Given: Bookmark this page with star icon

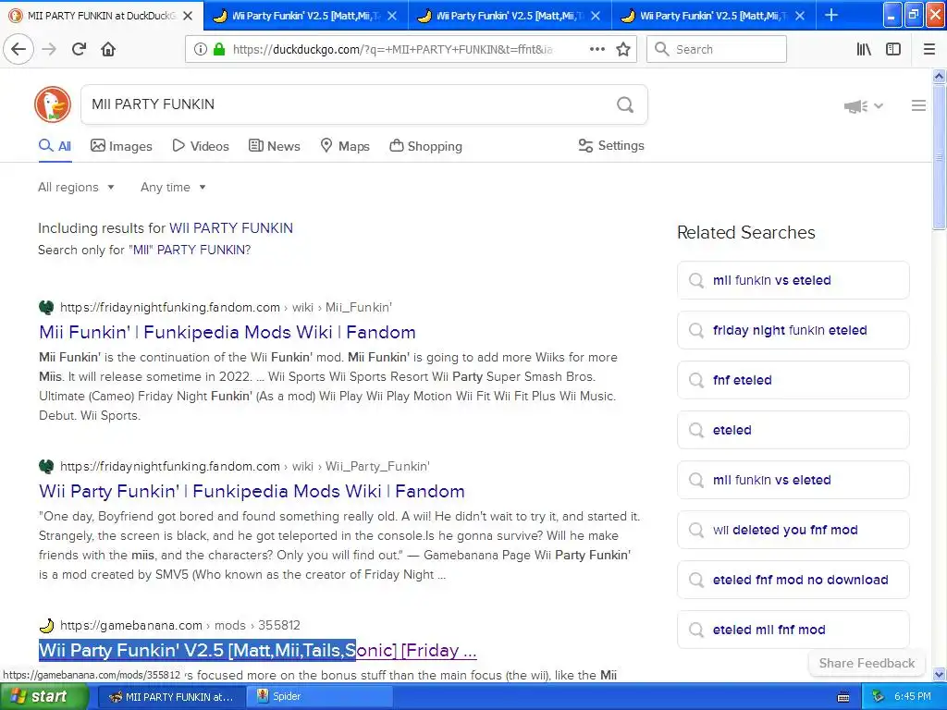Looking at the screenshot, I should coord(623,49).
